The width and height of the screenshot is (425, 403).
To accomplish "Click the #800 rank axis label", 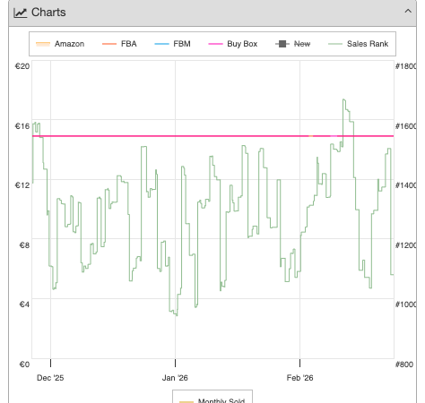I will point(404,364).
